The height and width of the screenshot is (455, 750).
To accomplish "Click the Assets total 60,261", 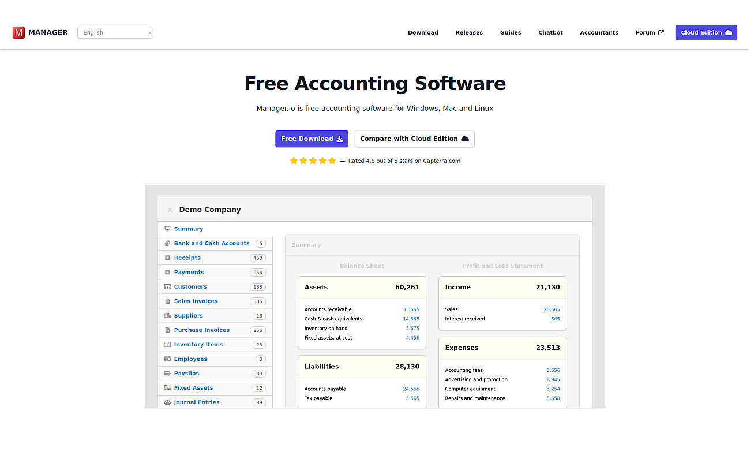I will coord(407,287).
